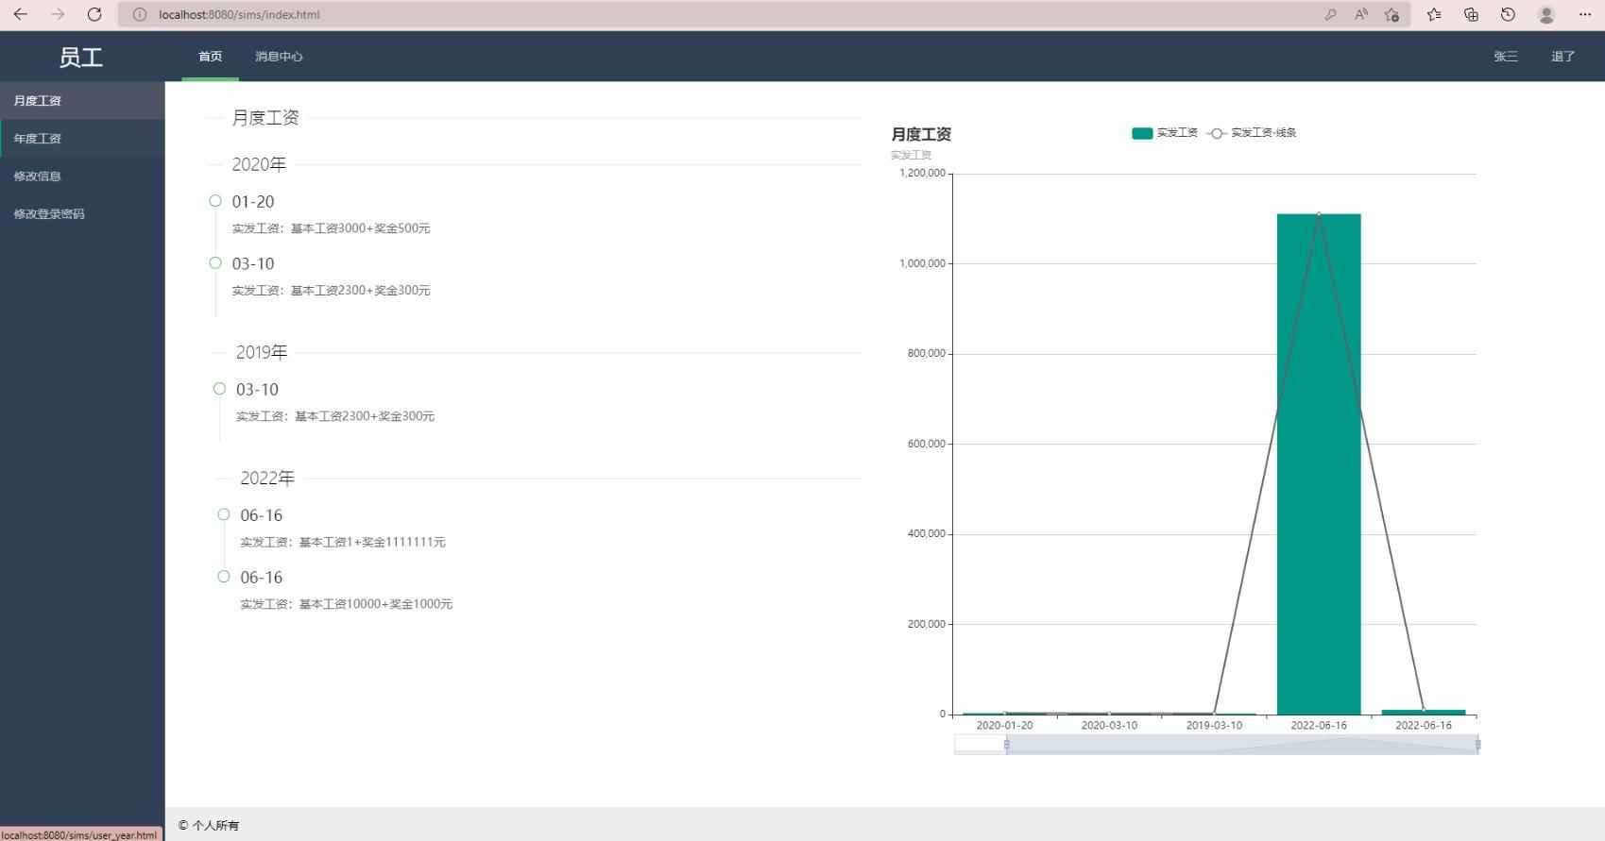View site information icon in address bar

click(140, 14)
